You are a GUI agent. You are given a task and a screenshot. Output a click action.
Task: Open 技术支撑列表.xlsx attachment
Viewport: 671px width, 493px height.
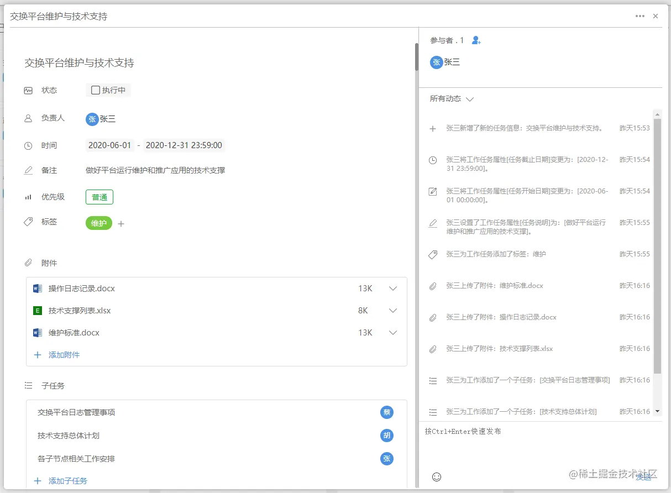click(80, 311)
